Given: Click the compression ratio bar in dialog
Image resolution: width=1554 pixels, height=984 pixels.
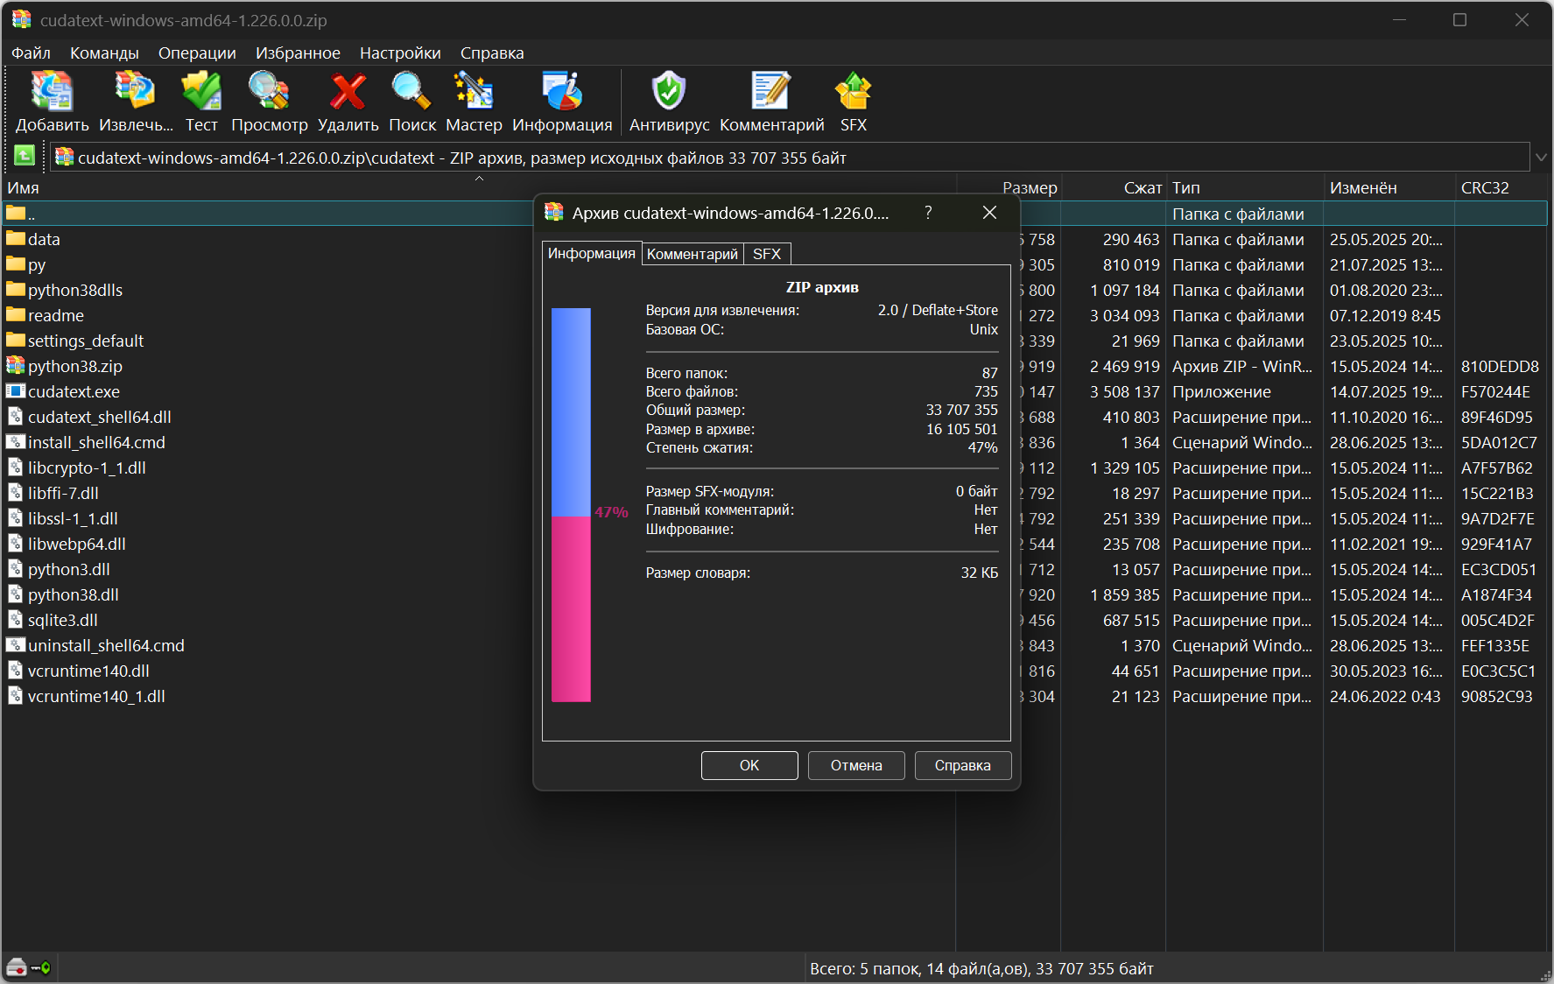Looking at the screenshot, I should [571, 504].
